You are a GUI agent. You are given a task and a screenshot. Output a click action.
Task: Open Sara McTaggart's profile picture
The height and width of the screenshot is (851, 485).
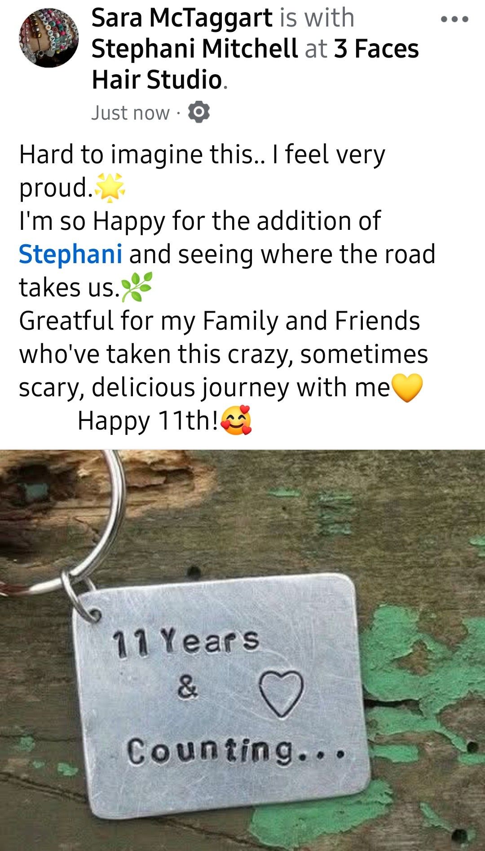pyautogui.click(x=48, y=38)
